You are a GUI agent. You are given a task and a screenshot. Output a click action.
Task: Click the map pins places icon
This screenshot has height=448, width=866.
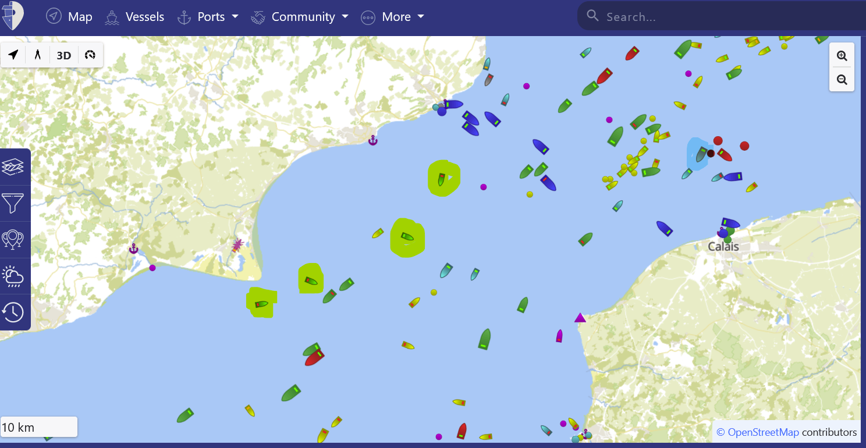tap(13, 239)
